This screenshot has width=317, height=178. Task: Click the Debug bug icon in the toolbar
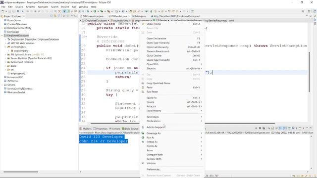point(88,11)
